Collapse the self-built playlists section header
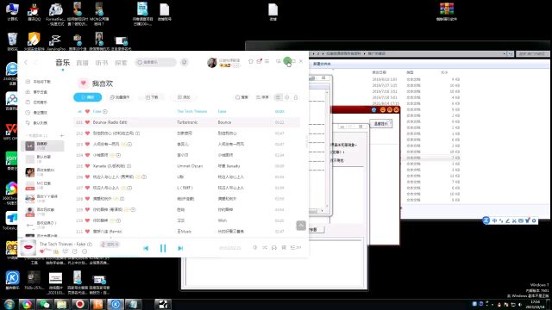 (37, 135)
